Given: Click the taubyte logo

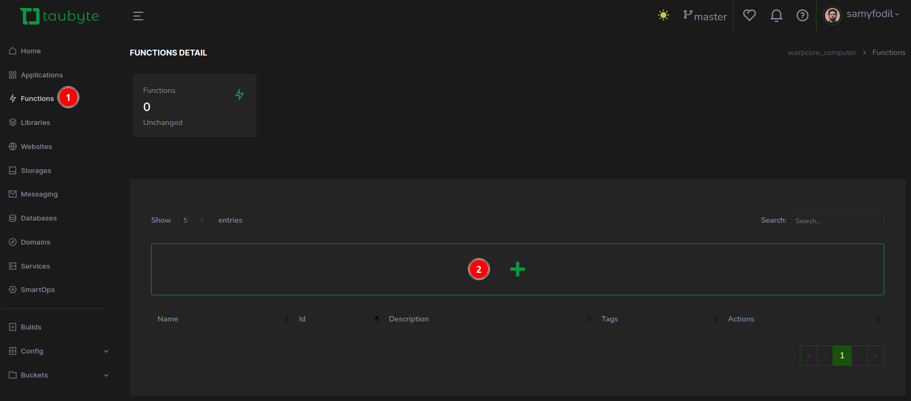Looking at the screenshot, I should click(x=59, y=16).
